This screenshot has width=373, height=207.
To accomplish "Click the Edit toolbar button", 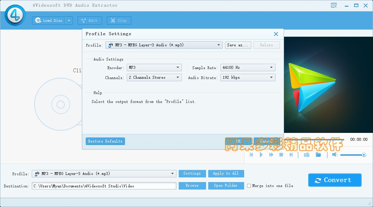I will click(x=90, y=20).
